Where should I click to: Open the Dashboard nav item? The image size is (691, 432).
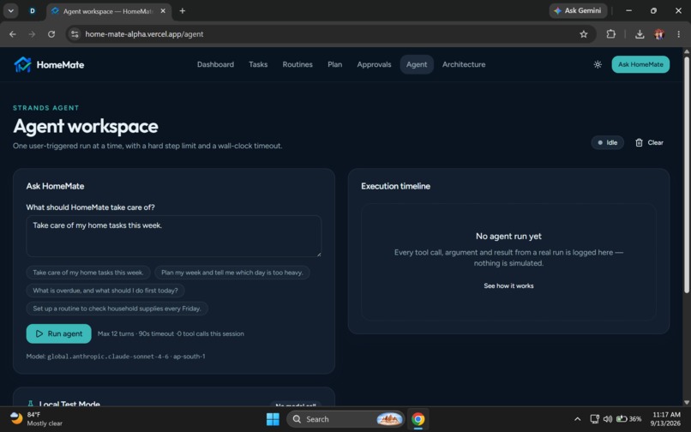[215, 64]
